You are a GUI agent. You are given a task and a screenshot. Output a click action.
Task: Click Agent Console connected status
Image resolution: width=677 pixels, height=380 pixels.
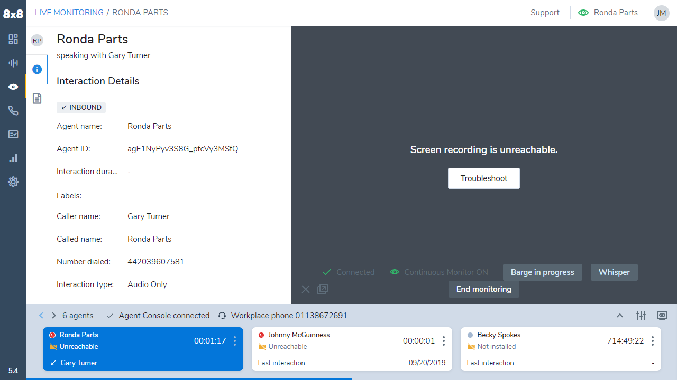click(164, 316)
